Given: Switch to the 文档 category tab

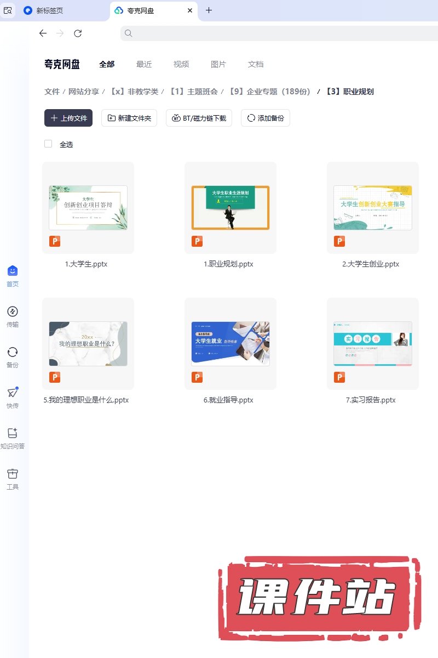Looking at the screenshot, I should (x=256, y=64).
